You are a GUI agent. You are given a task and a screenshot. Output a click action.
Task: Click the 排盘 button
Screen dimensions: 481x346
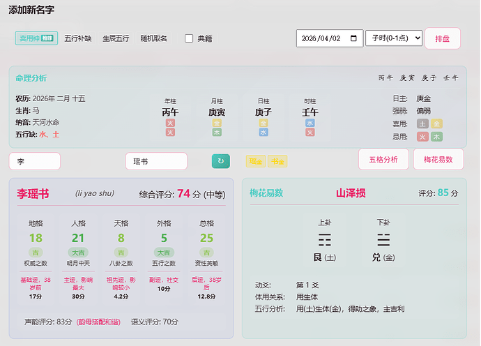(442, 38)
